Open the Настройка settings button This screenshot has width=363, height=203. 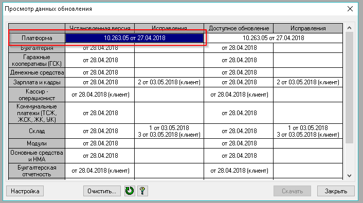click(25, 191)
